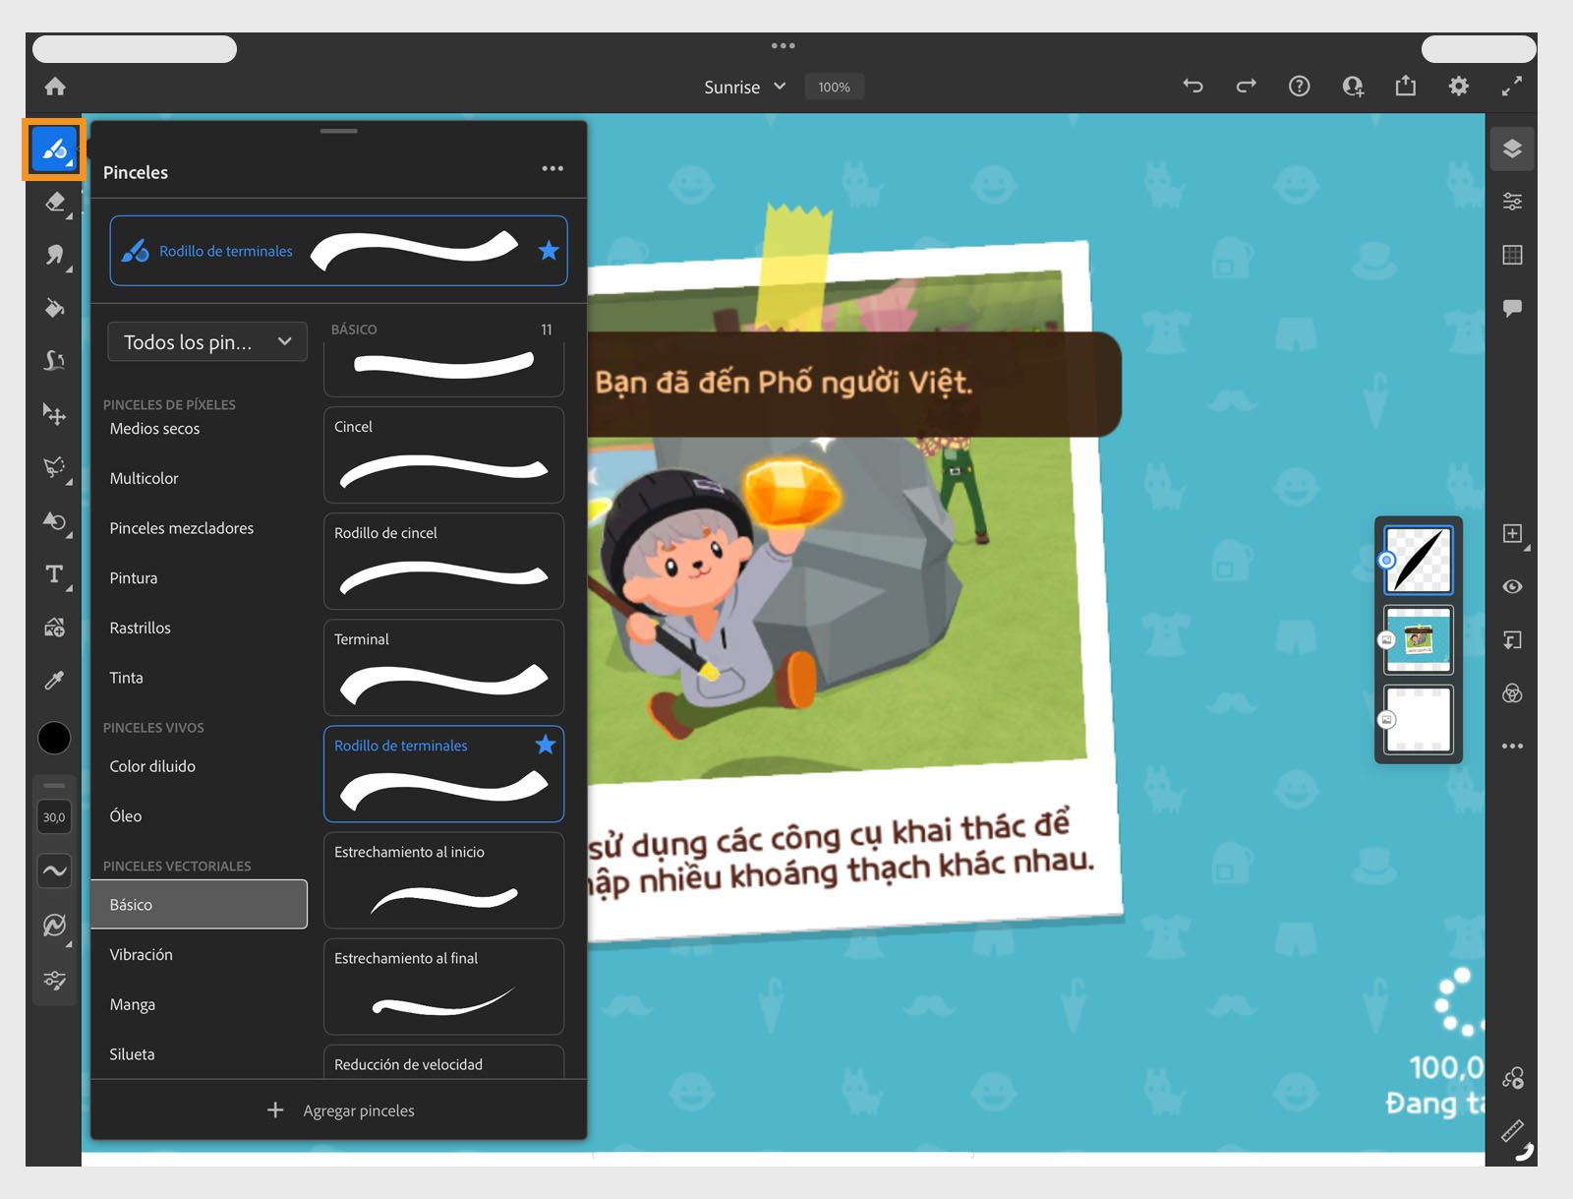
Task: Select the Básico vector category
Action: (x=200, y=904)
